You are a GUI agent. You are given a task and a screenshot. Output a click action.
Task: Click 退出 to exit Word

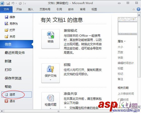pos(10,101)
